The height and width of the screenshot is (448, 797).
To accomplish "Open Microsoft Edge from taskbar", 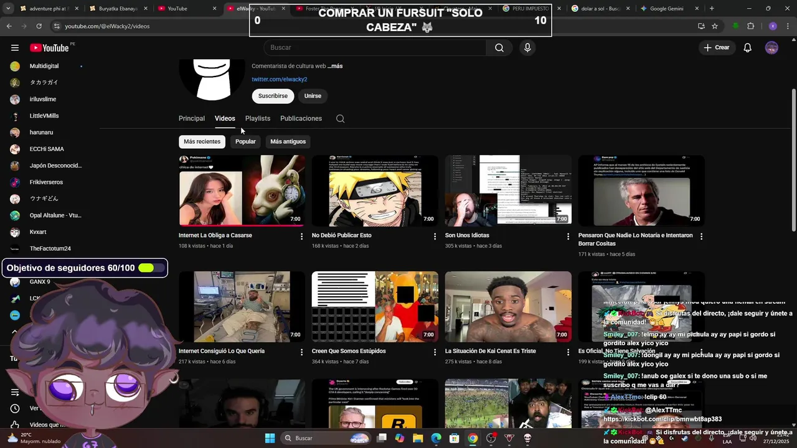I will click(x=436, y=438).
